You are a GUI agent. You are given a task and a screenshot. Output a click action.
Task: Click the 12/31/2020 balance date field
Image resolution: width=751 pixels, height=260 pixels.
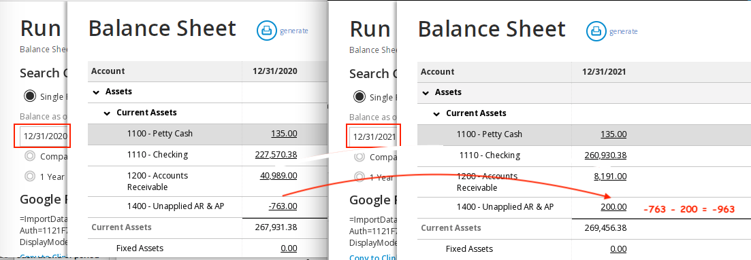43,136
